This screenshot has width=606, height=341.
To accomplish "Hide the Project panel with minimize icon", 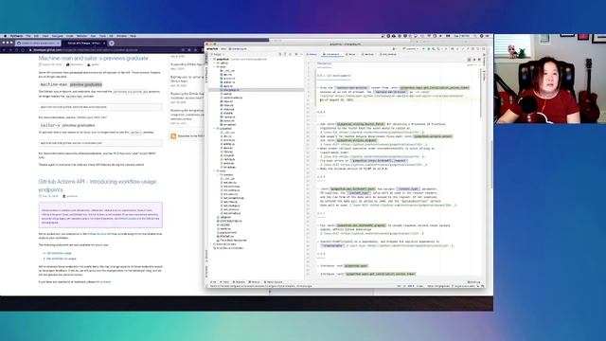I will point(301,55).
